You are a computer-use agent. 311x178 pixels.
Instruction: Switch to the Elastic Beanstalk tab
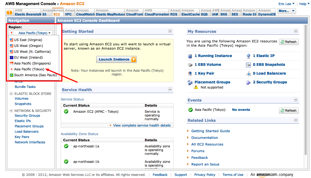[27, 12]
